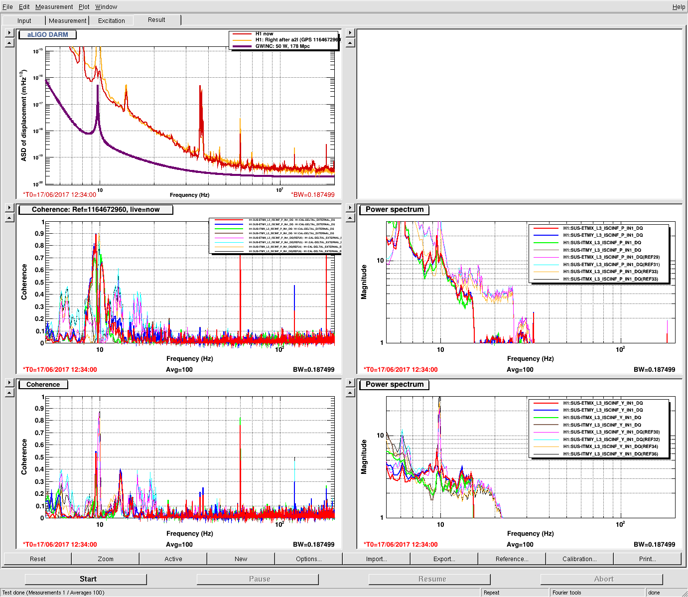This screenshot has height=597, width=688.
Task: Select the Result tab
Action: [156, 20]
